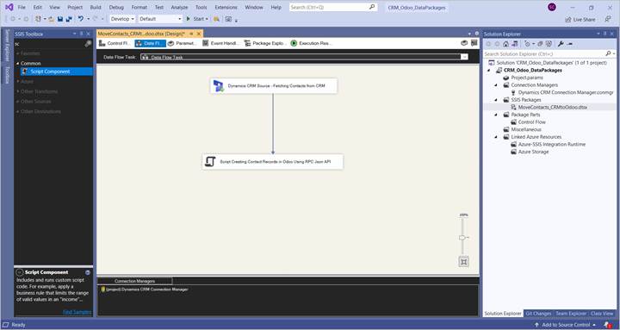Click the Script component scroll icon on canvas
The image size is (620, 330).
click(x=210, y=161)
